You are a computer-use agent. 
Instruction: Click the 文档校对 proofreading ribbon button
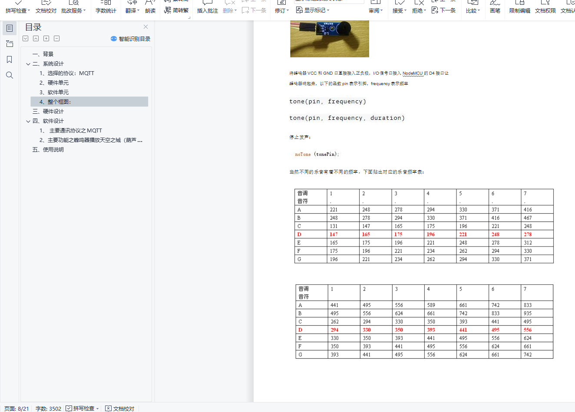point(46,7)
